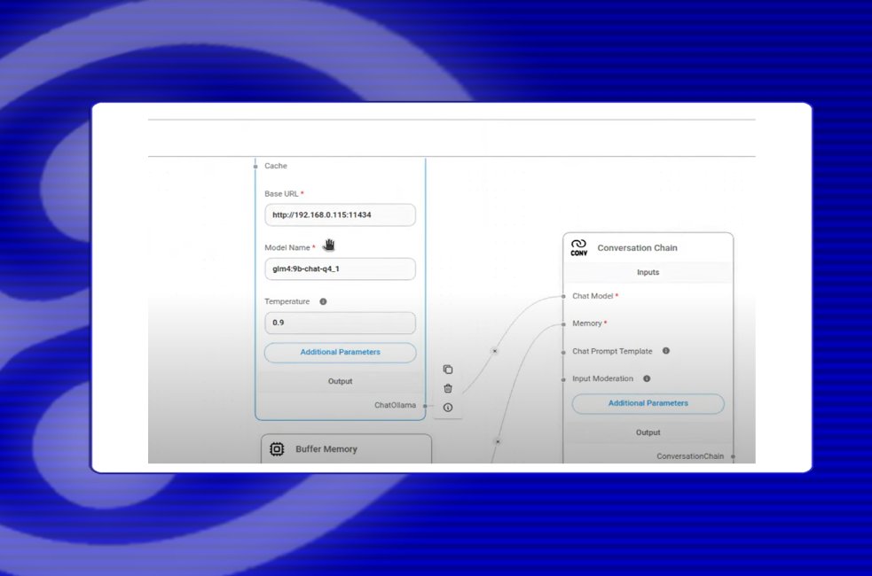Click the Temperature label

tap(287, 301)
